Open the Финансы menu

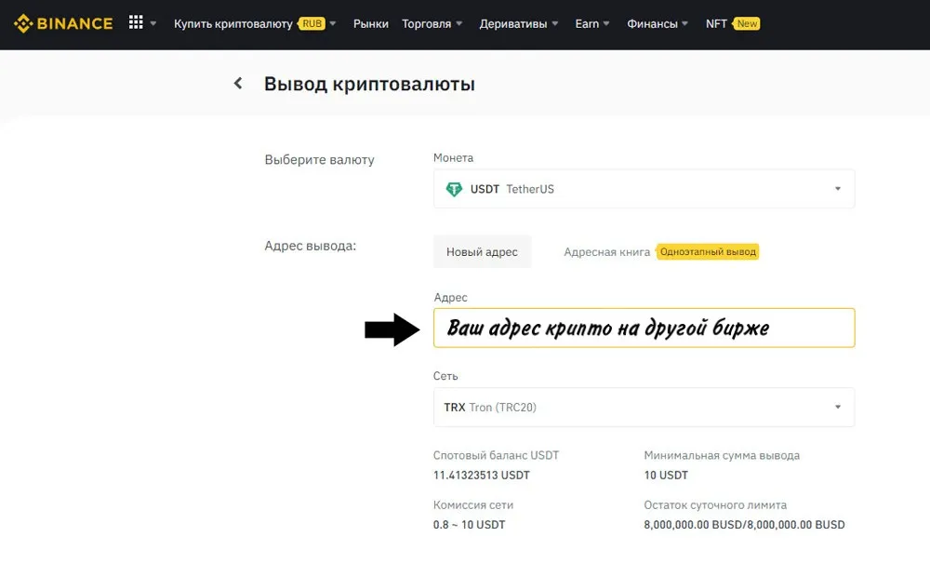point(652,23)
